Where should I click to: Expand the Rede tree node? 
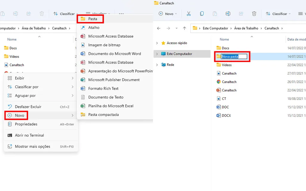pos(157,65)
